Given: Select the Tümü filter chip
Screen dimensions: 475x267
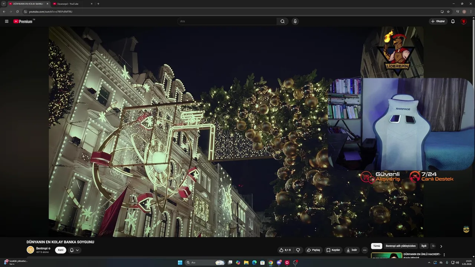Looking at the screenshot, I should coord(377,246).
